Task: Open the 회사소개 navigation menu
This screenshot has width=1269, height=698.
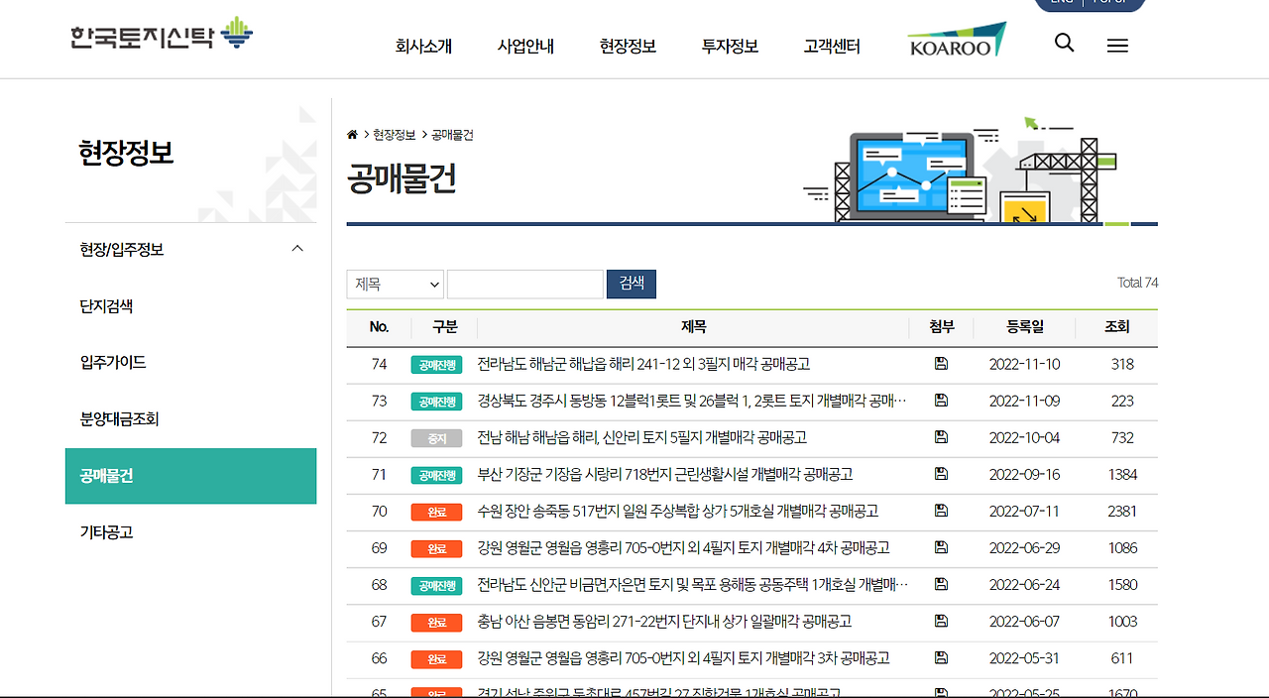Action: click(425, 46)
